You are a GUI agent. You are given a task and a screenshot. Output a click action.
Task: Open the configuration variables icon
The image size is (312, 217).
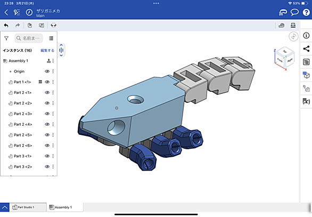click(x=306, y=101)
